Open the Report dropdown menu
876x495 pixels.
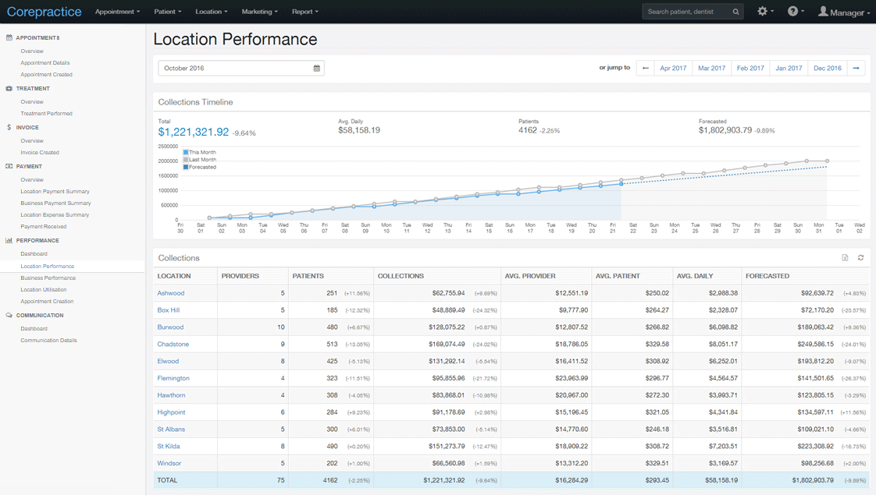click(x=305, y=12)
